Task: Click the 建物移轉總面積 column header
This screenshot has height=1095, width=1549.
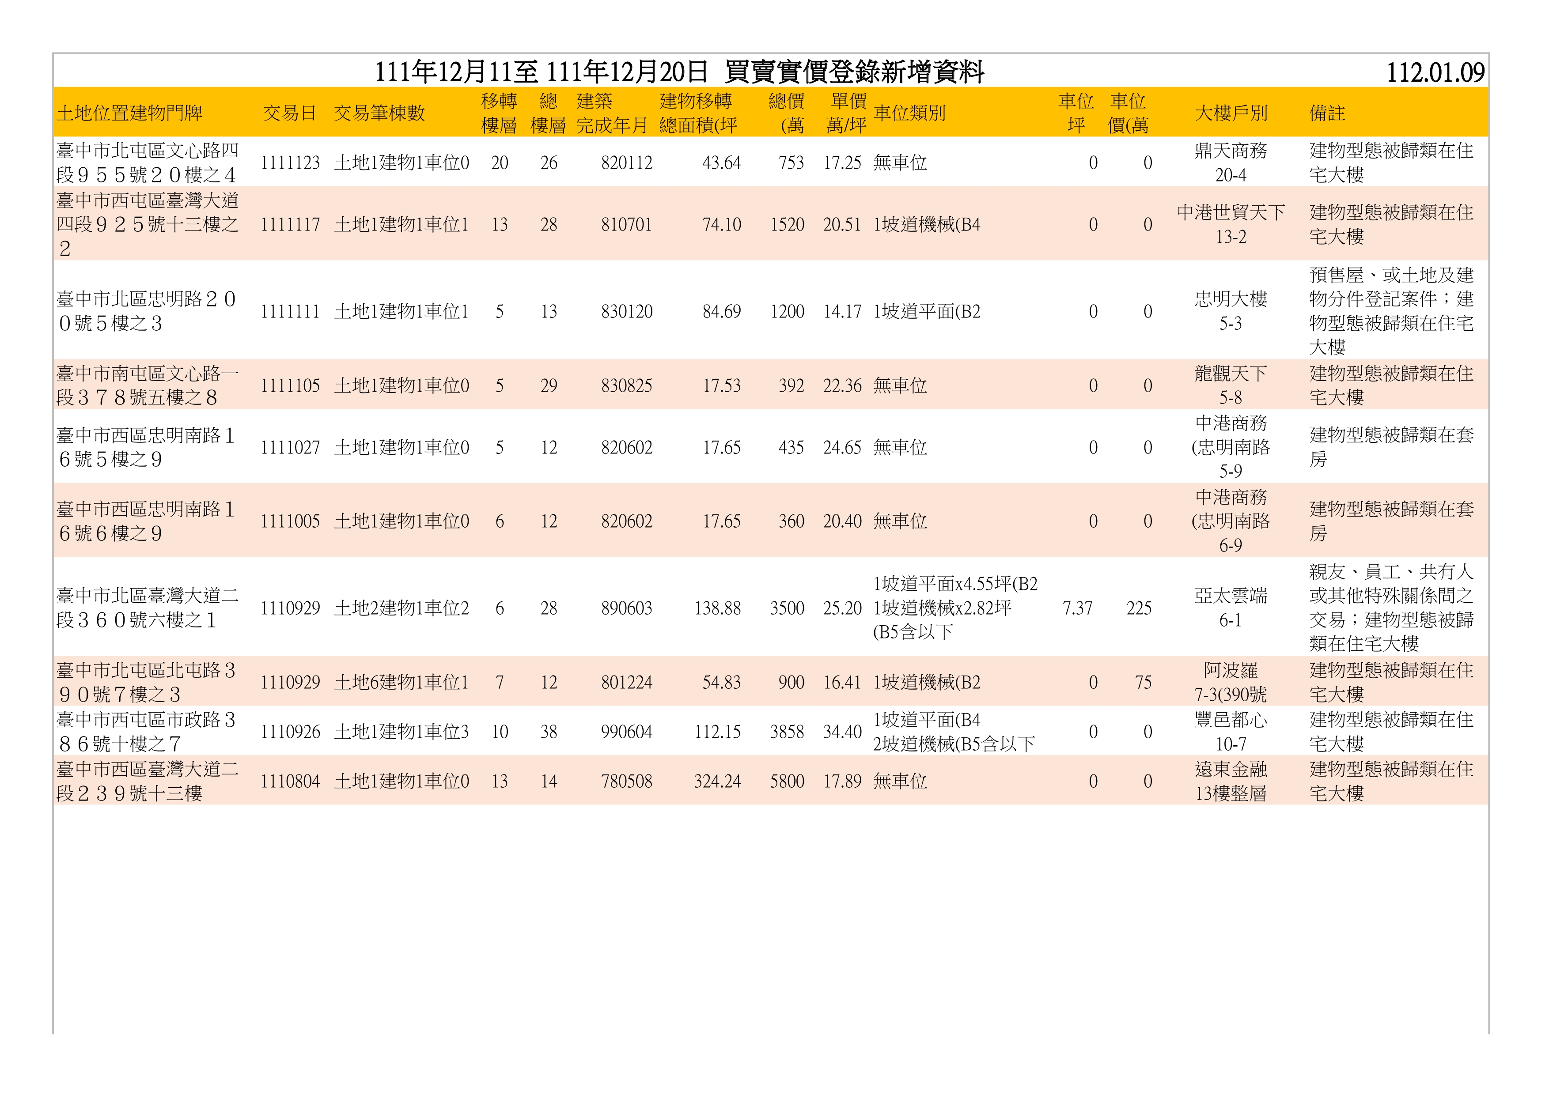Action: point(698,113)
